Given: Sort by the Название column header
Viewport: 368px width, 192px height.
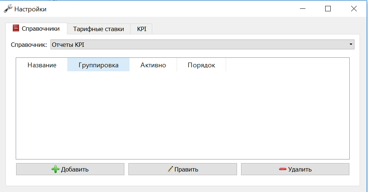Looking at the screenshot, I should (42, 65).
